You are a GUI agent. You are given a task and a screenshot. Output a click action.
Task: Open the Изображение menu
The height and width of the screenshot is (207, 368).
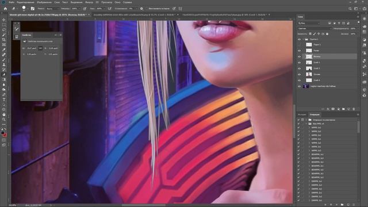coord(44,2)
